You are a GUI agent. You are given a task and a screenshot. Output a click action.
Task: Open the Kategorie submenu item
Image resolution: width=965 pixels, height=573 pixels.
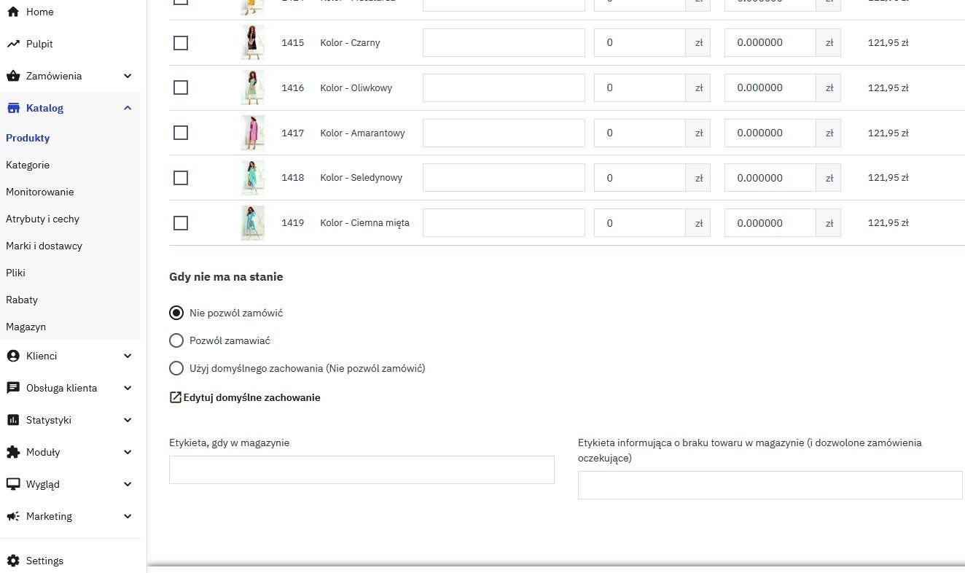coord(28,165)
